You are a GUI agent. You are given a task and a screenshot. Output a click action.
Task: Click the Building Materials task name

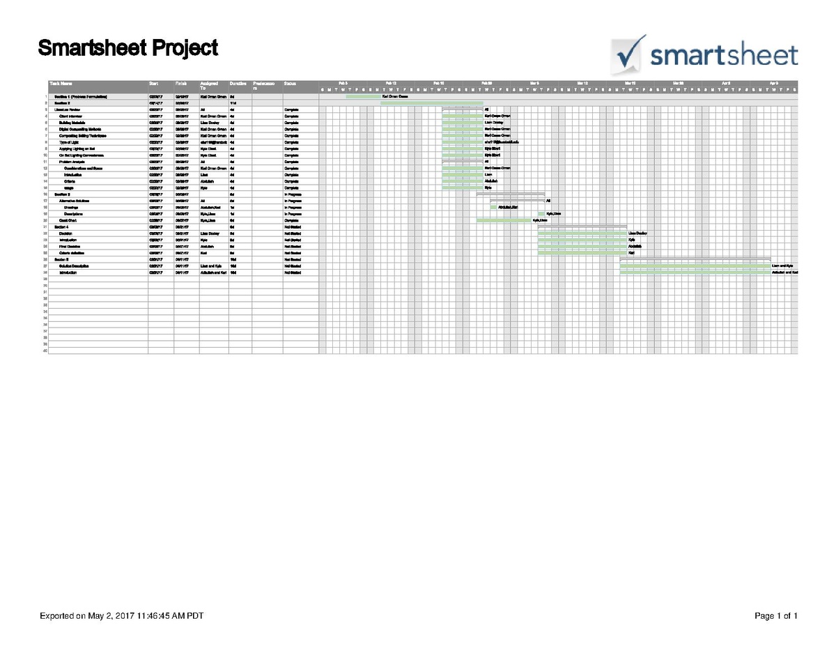(72, 123)
